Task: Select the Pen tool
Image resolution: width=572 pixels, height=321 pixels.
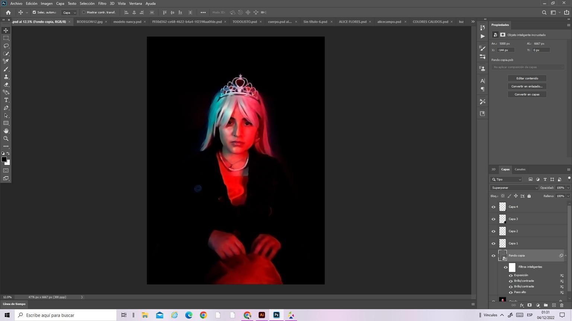Action: pyautogui.click(x=6, y=108)
